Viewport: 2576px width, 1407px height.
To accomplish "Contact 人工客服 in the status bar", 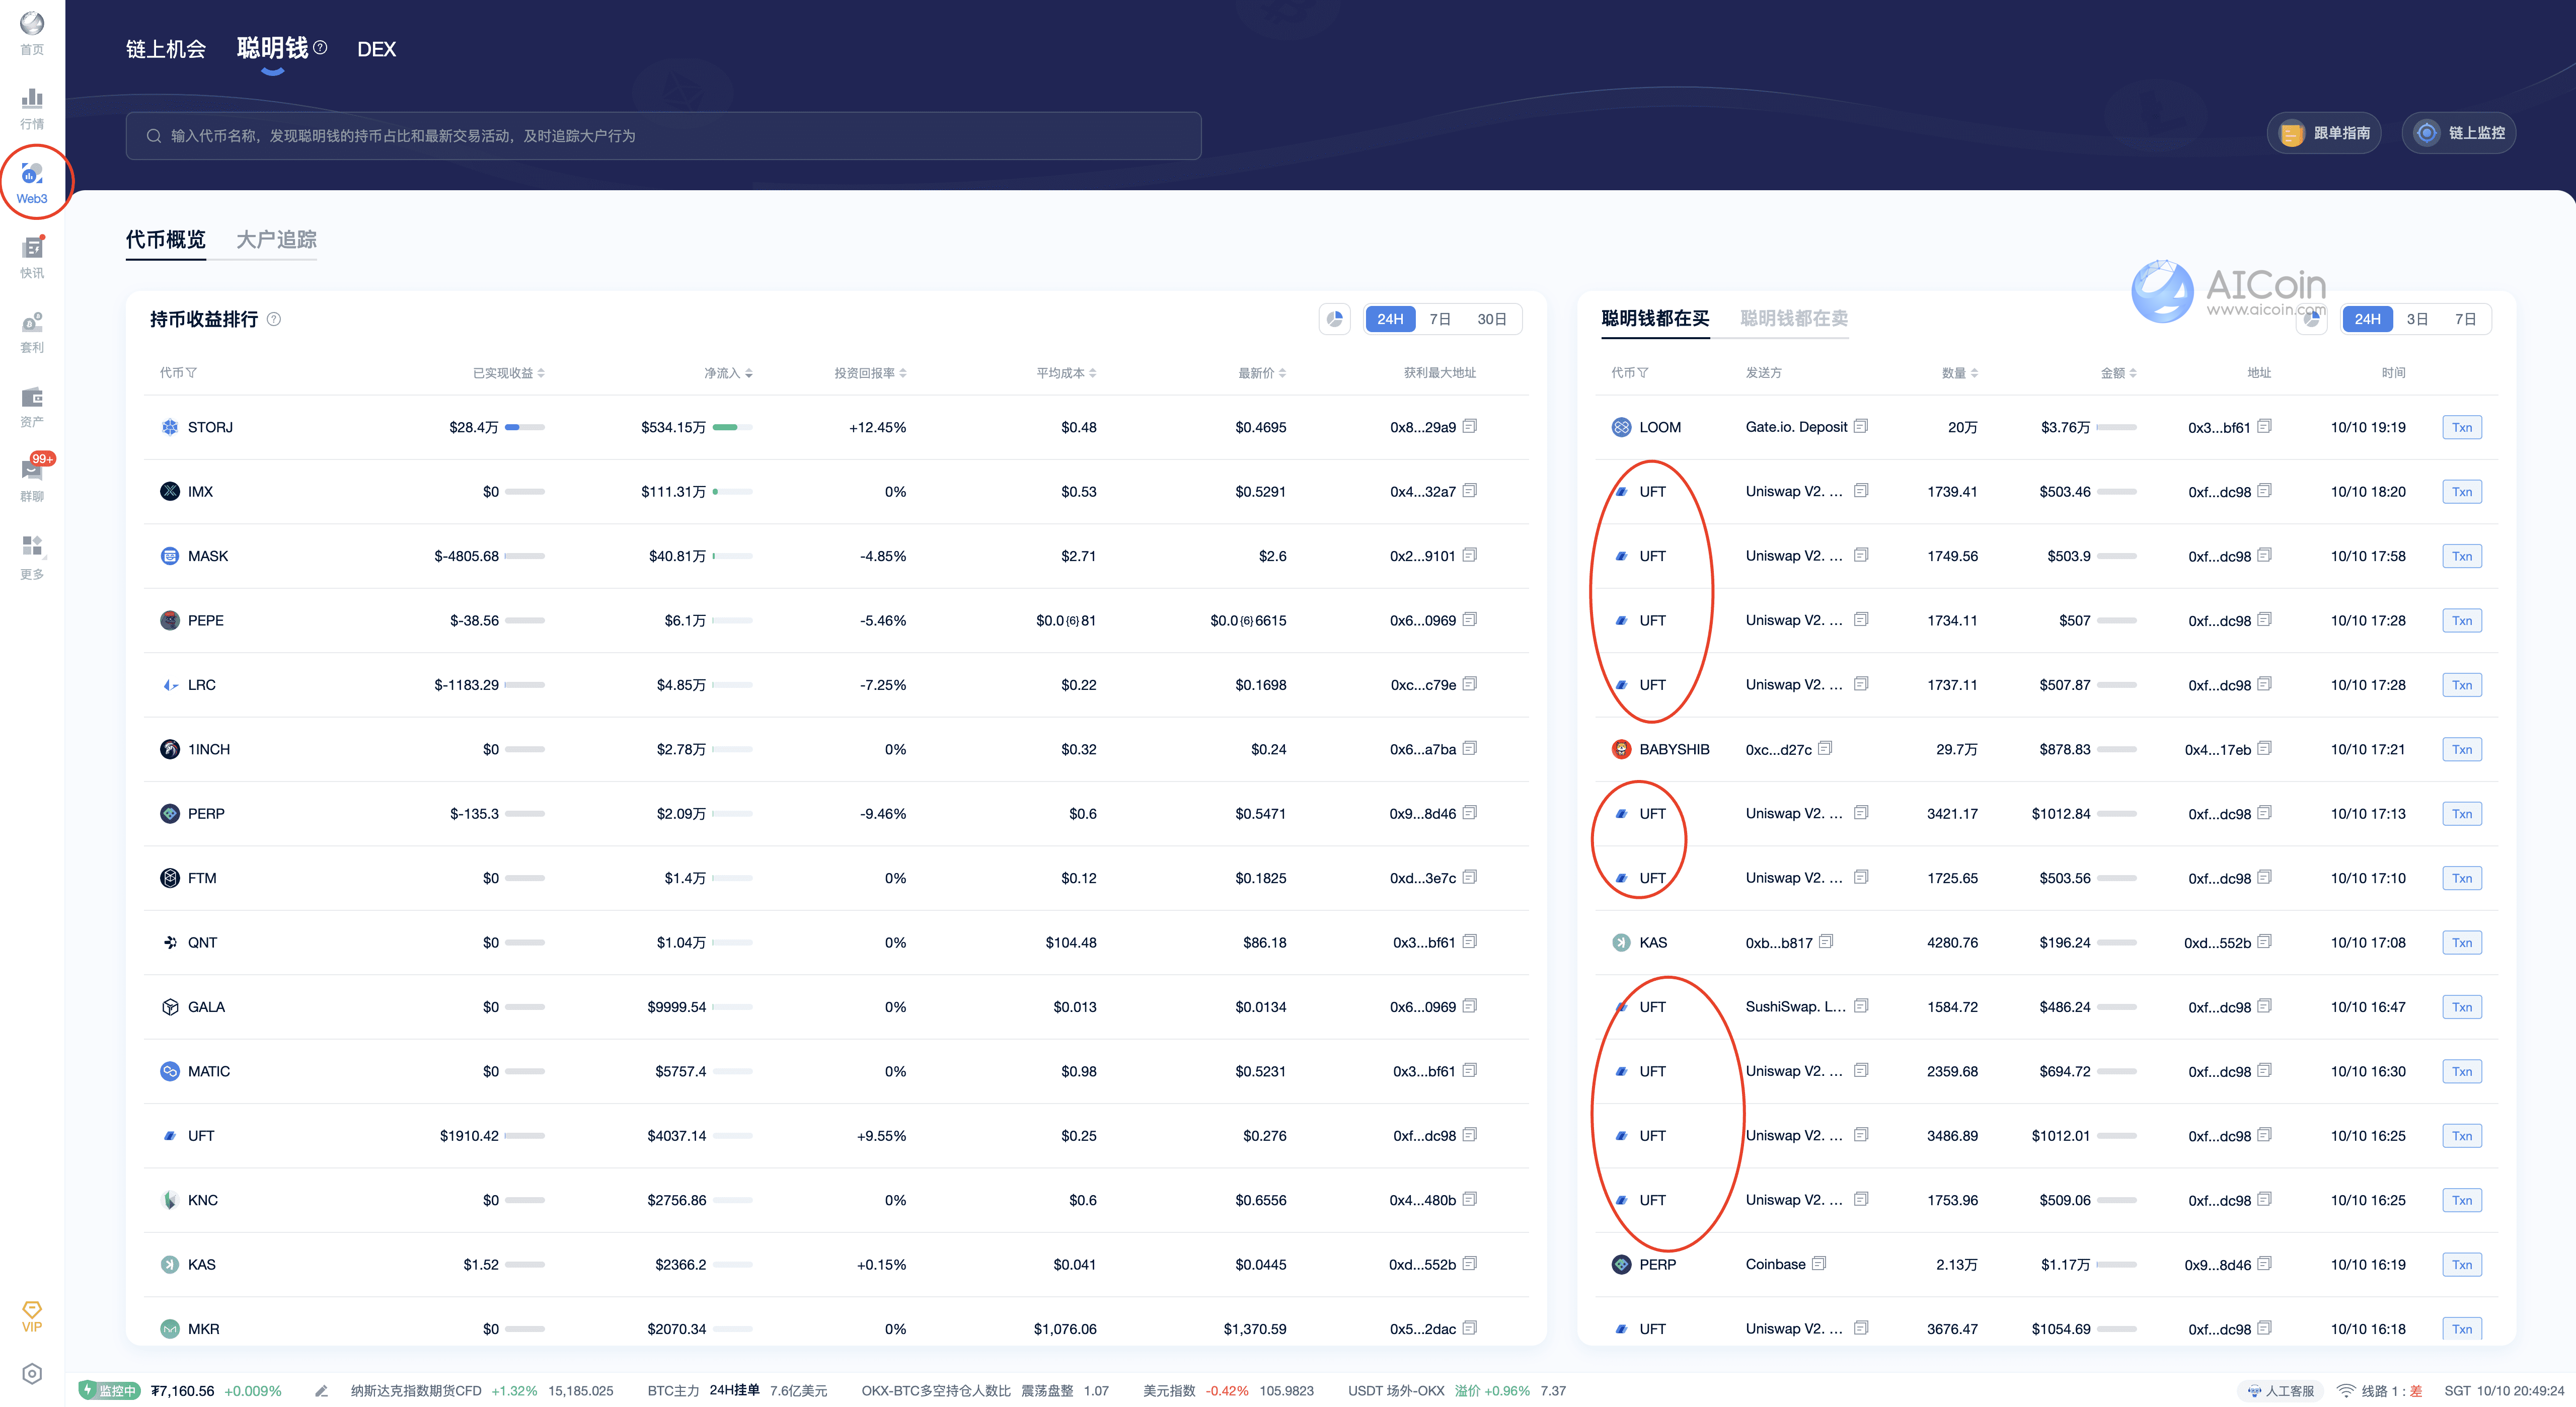I will [x=2281, y=1391].
